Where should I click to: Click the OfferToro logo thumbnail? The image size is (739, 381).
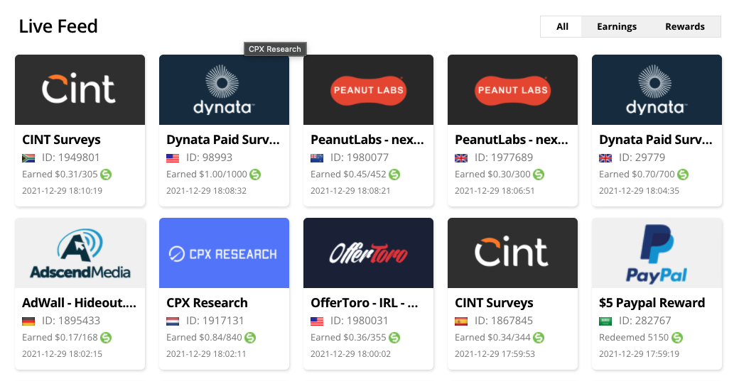(x=368, y=253)
